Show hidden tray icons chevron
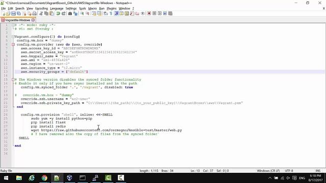The height and width of the screenshot is (183, 326). 270,178
